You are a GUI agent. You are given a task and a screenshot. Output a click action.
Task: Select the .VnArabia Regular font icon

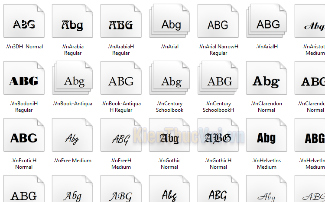click(x=72, y=24)
